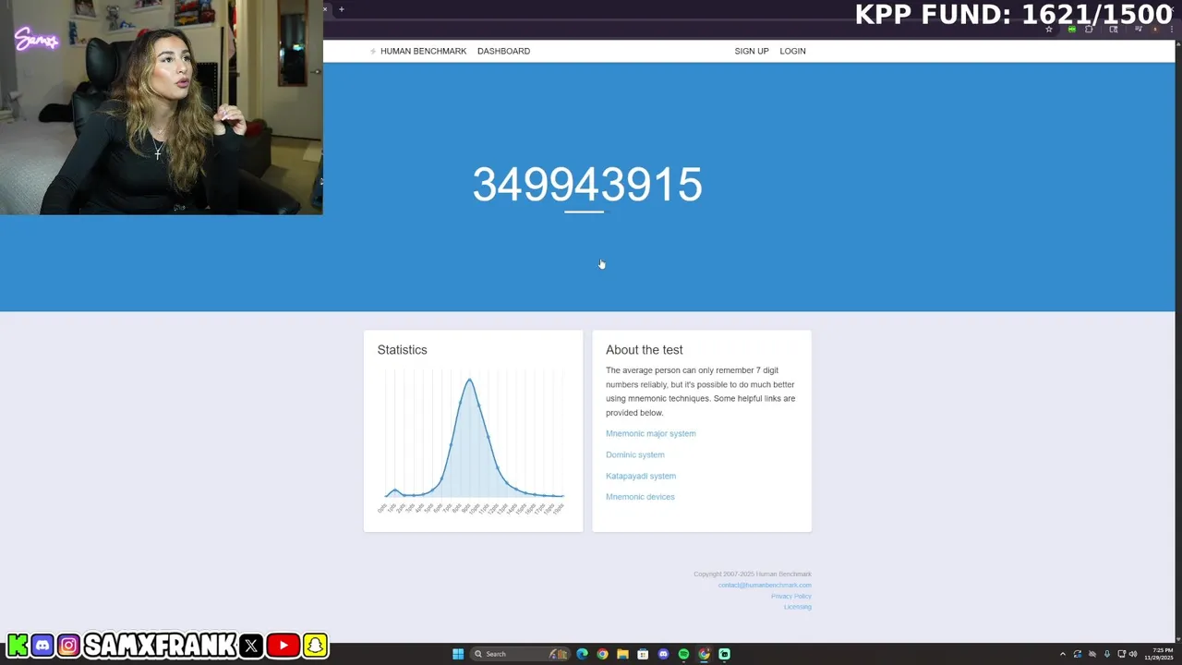Open the Mnemonic devices link
Screen dimensions: 1182x665
[640, 497]
